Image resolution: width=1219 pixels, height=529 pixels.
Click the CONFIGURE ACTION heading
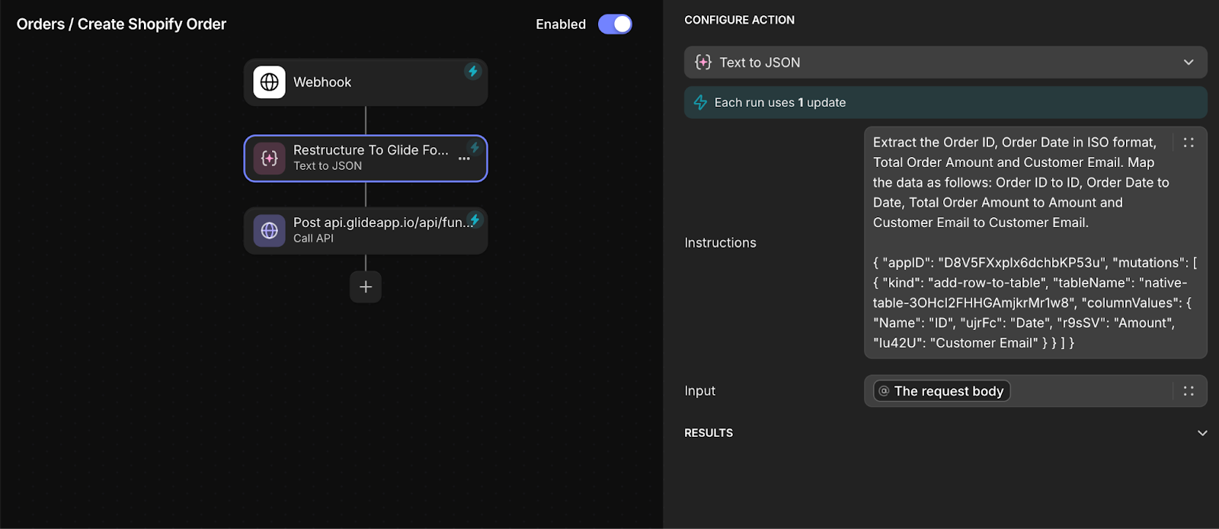739,20
